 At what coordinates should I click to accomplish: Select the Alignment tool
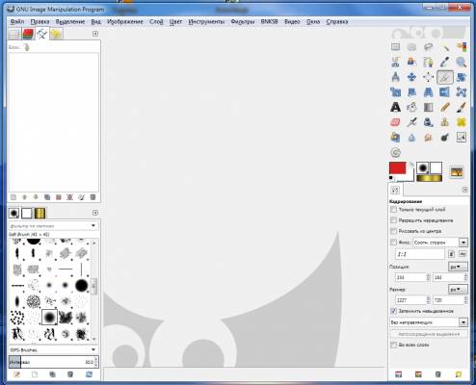428,77
